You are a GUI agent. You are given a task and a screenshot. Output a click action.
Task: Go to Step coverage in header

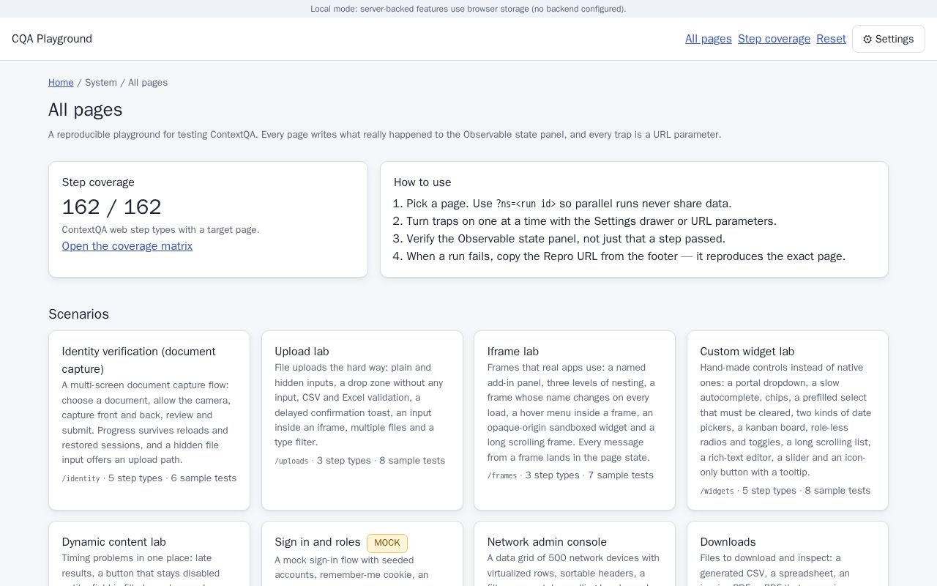pyautogui.click(x=774, y=39)
